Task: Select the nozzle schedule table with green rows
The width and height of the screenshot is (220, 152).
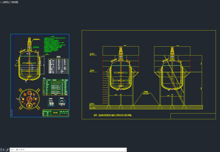Action: tap(56, 87)
